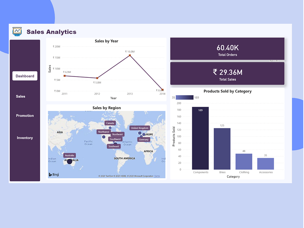
Task: Click the Total Sales KPI card
Action: [x=227, y=73]
